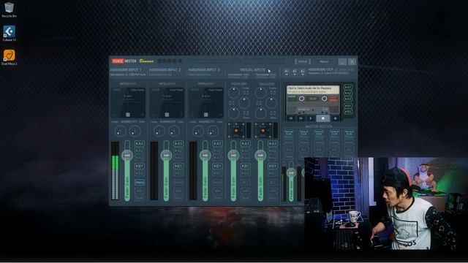Enable solo on Hardware Input 1
This screenshot has width=468, height=263.
pyautogui.click(x=140, y=190)
